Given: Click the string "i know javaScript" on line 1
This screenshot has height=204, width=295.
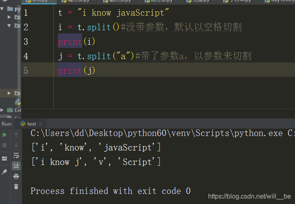Looking at the screenshot, I should [x=123, y=13].
